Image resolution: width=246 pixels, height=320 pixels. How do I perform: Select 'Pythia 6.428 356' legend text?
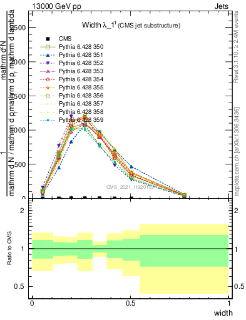click(81, 96)
